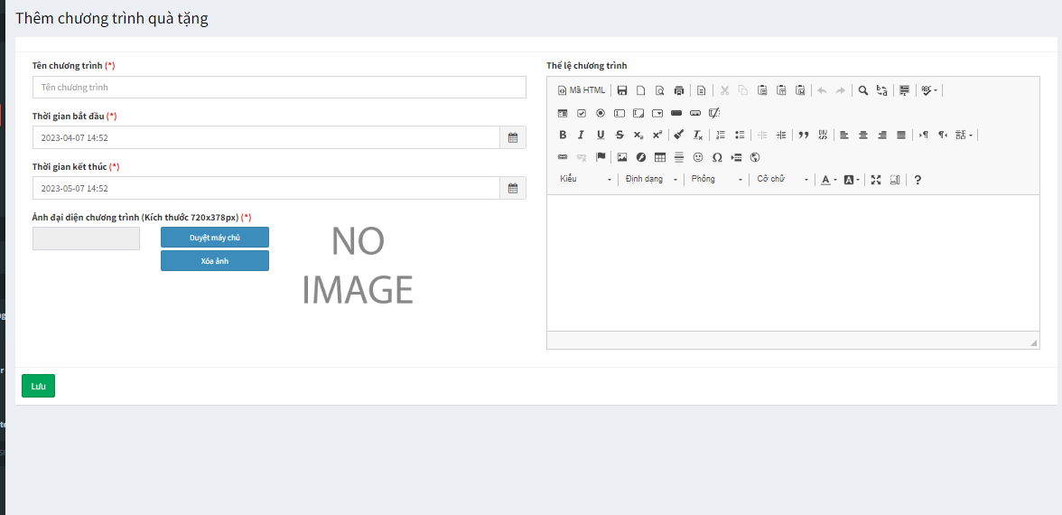1062x515 pixels.
Task: Insert special character with the Omega icon
Action: [717, 157]
